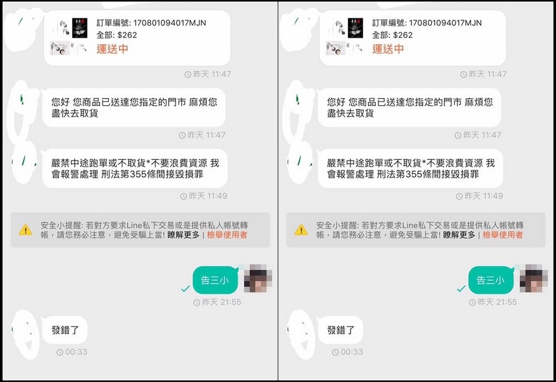Select 嚴禁中途跑單 message bubble in left chat
The width and height of the screenshot is (556, 382).
(x=135, y=168)
